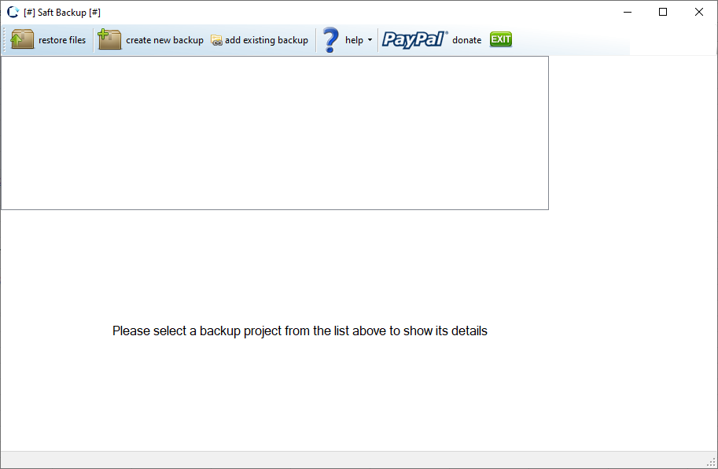718x469 pixels.
Task: Click the "donate" link text
Action: pyautogui.click(x=466, y=40)
